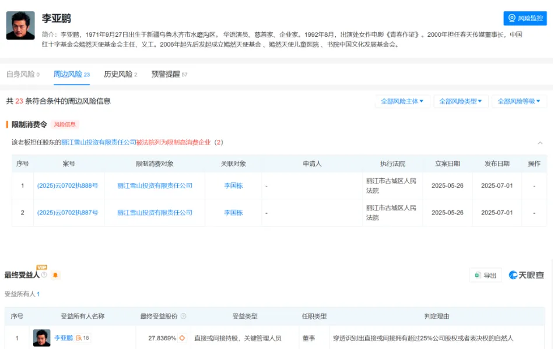Click the 立案日期 column header
This screenshot has width=554, height=349.
pos(447,163)
